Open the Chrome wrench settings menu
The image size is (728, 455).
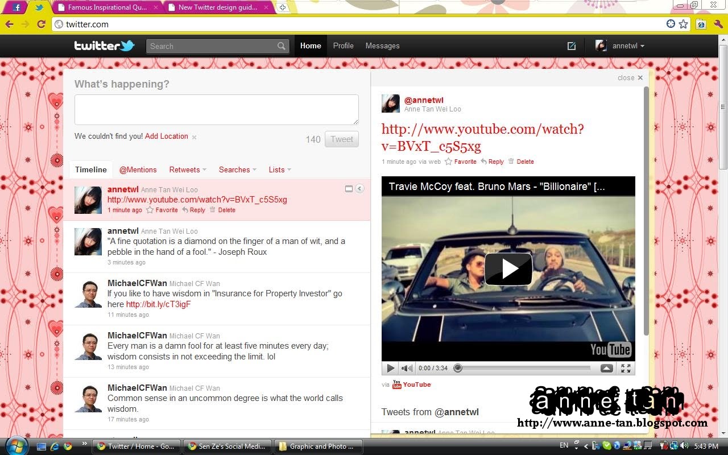click(718, 24)
